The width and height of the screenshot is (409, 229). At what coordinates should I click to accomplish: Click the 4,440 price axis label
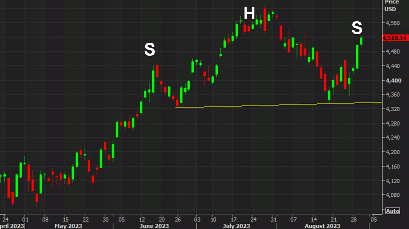(x=393, y=66)
